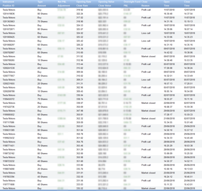Select position ID 1201363663

coord(9,21)
